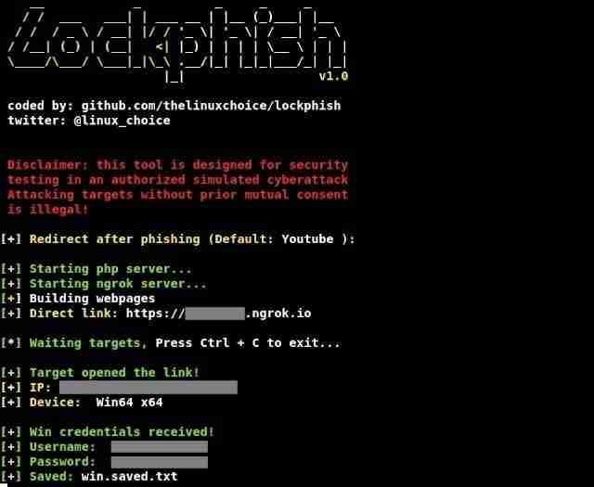This screenshot has height=487, width=594.
Task: Click the Waiting targets status text
Action: pyautogui.click(x=88, y=343)
